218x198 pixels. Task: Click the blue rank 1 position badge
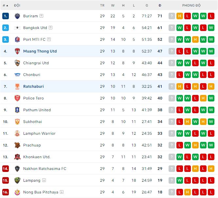(x=6, y=16)
